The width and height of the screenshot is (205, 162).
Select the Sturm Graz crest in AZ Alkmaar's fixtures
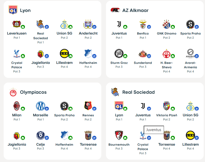(x=119, y=53)
